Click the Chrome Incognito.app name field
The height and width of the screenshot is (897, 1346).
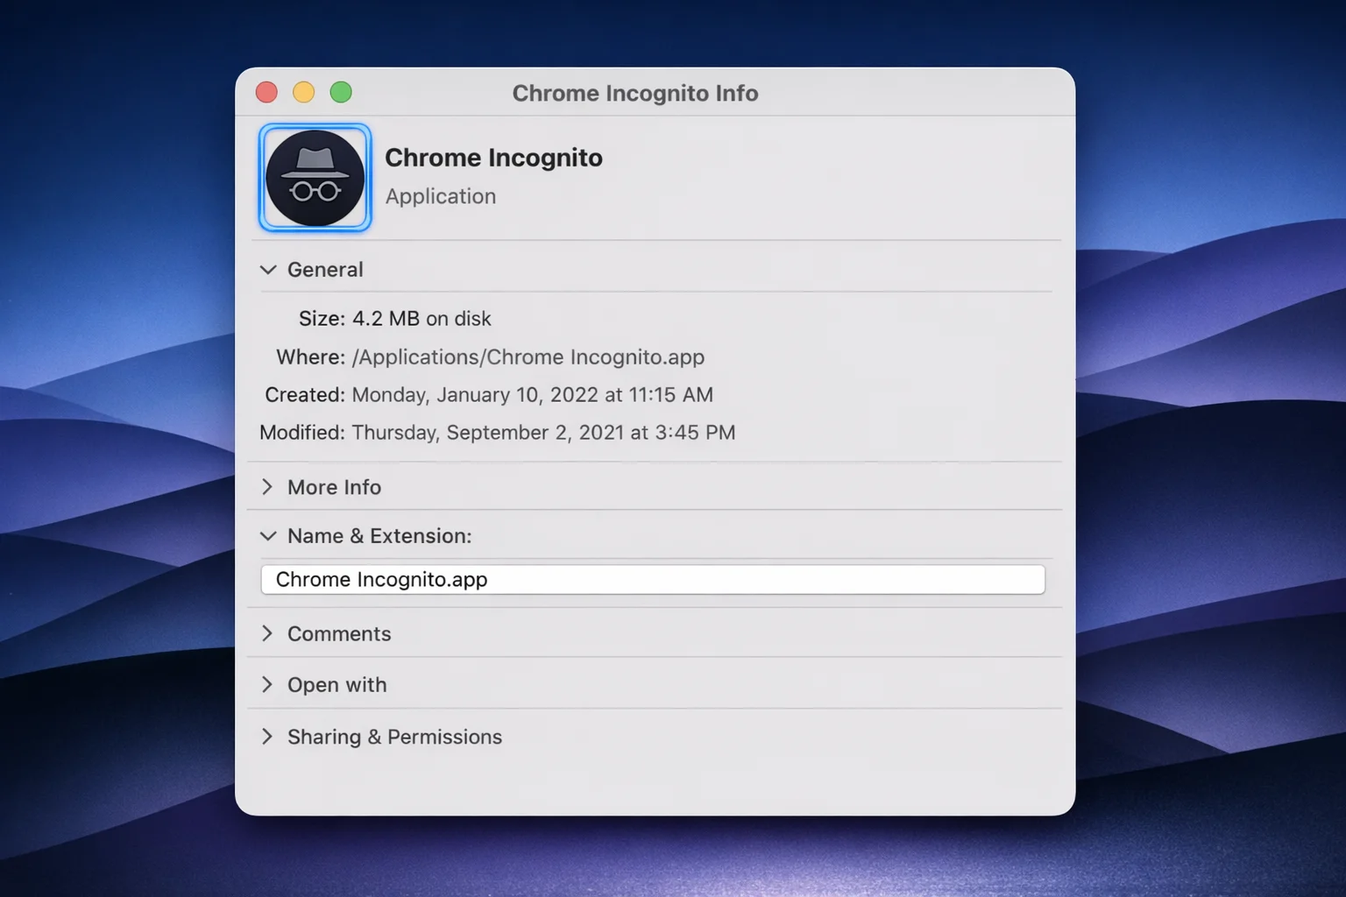coord(653,580)
